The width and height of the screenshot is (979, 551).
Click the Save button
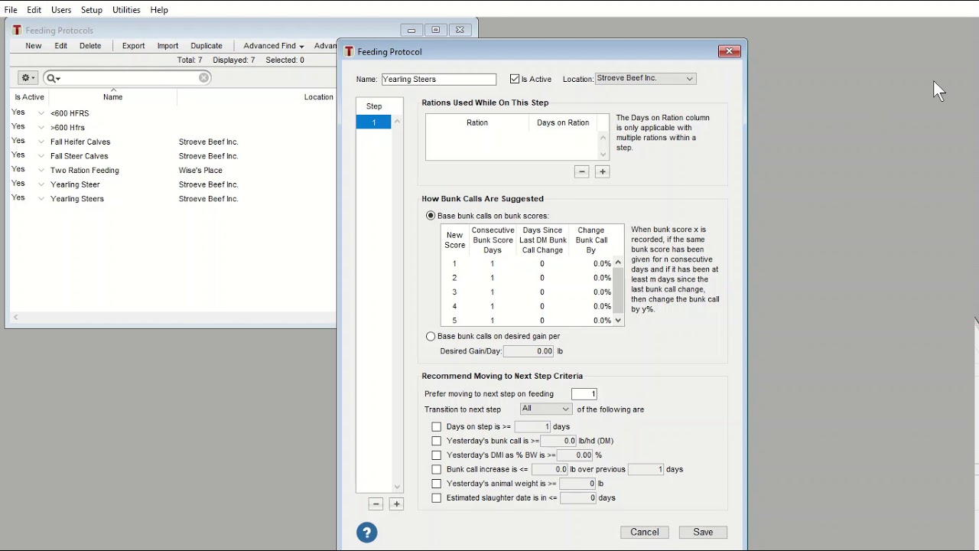(703, 532)
